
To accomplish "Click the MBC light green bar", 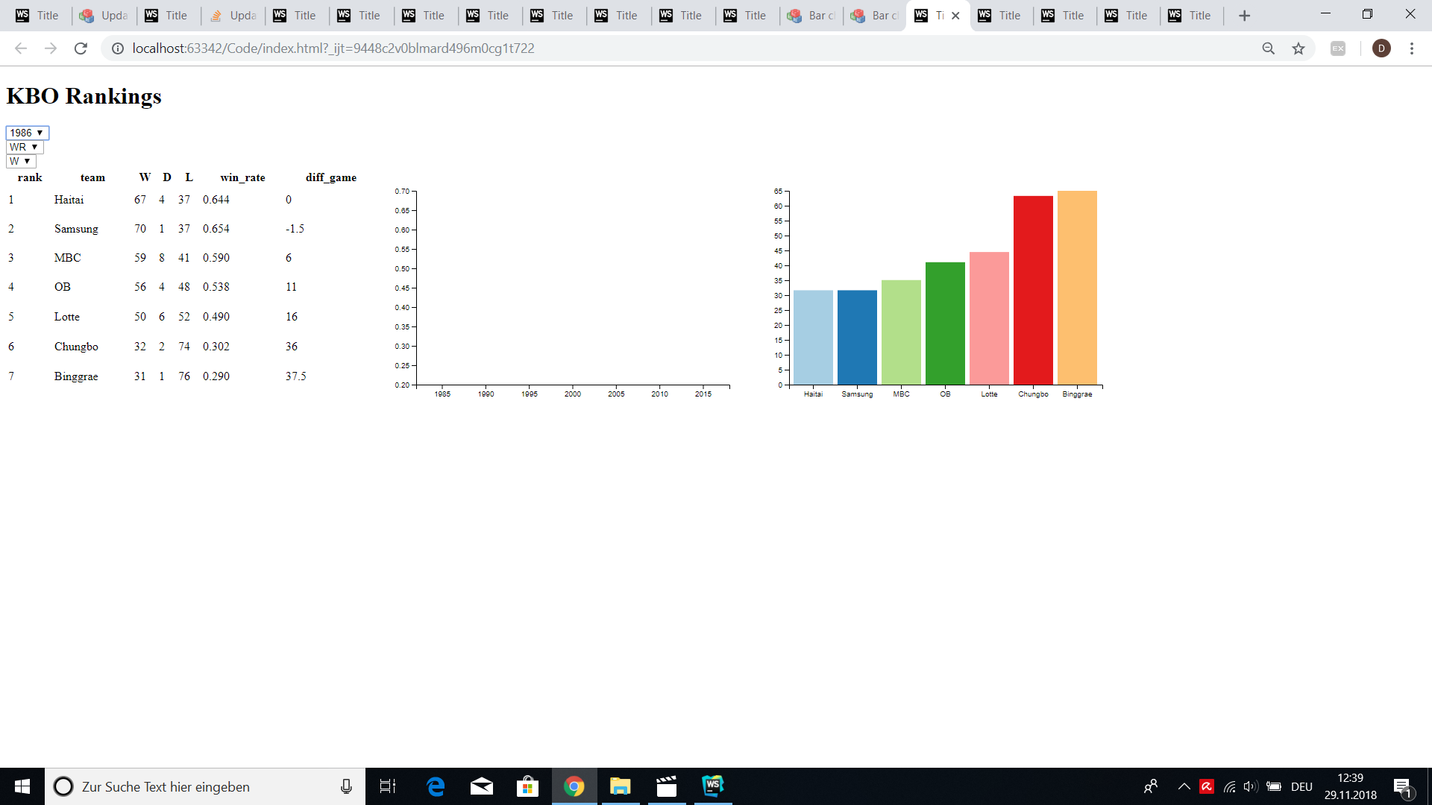I will coord(901,332).
